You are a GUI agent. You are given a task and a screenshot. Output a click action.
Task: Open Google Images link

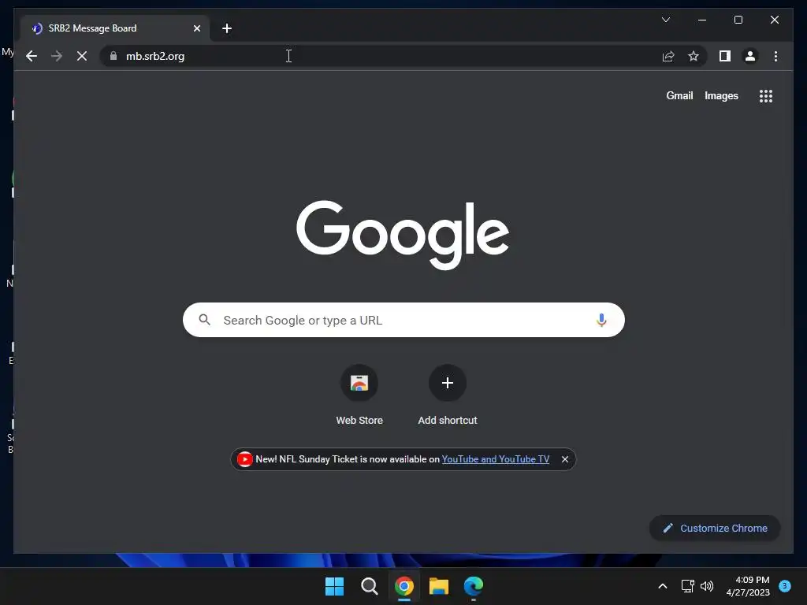(x=721, y=95)
